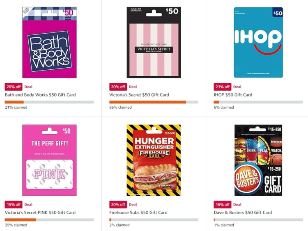Image resolution: width=308 pixels, height=231 pixels.
Task: Open the Firehouse Subs gift card image
Action: 154,160
